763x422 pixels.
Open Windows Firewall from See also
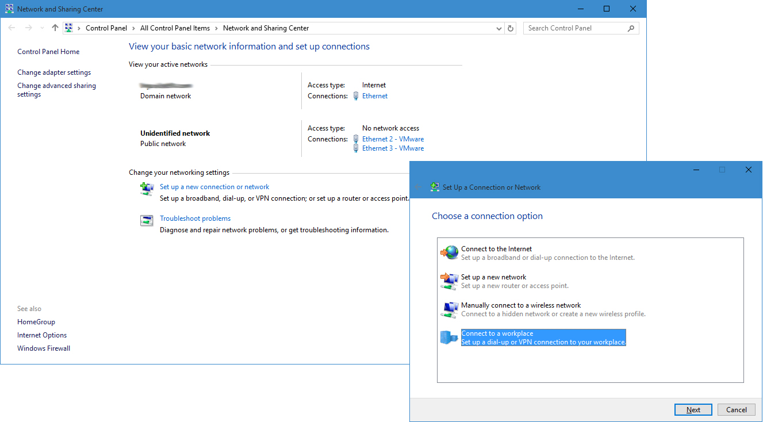[x=44, y=348]
